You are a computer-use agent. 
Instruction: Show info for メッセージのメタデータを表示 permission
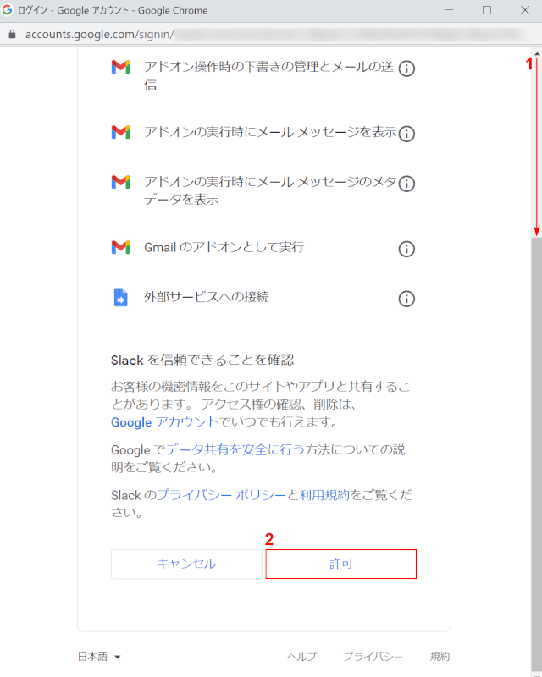pyautogui.click(x=406, y=184)
